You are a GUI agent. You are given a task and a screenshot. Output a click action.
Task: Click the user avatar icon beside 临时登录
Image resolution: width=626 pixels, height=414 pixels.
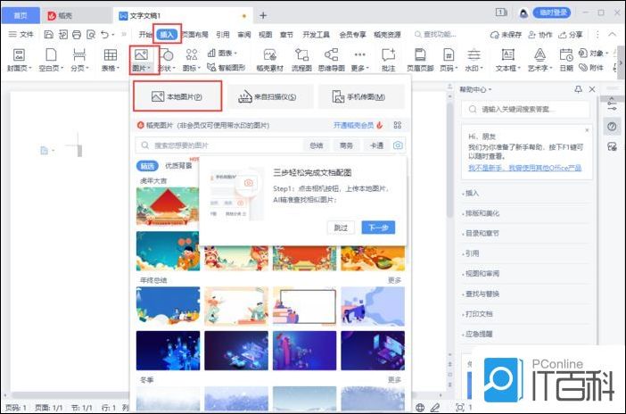click(523, 13)
